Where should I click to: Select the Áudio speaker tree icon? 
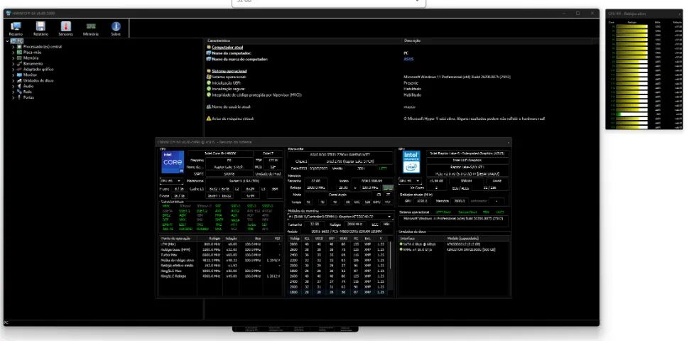[19, 86]
